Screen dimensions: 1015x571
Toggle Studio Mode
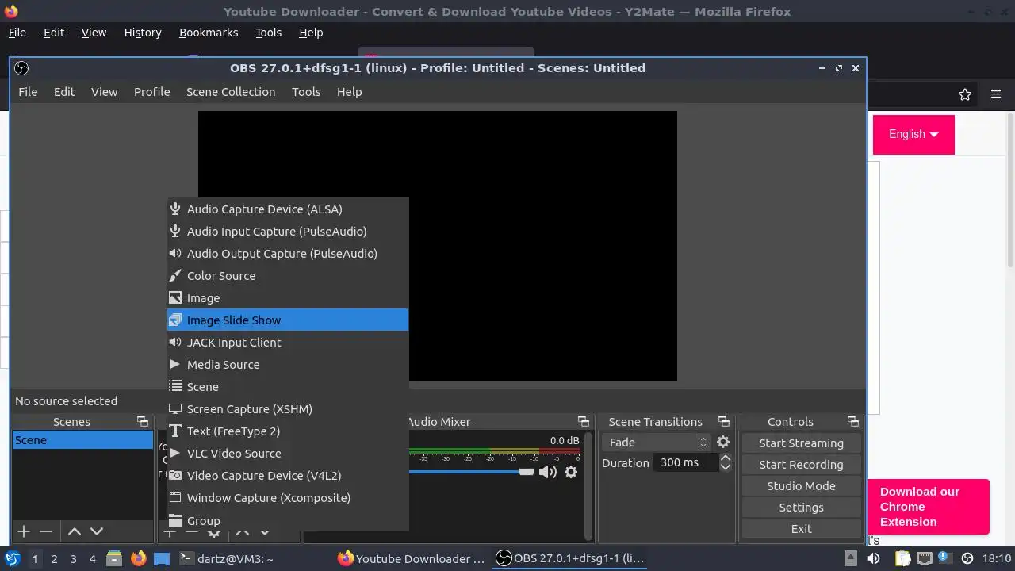801,486
